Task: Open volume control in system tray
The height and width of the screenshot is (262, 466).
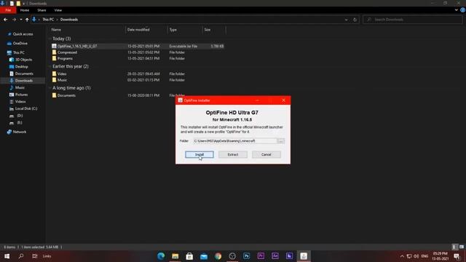Action: [416, 256]
